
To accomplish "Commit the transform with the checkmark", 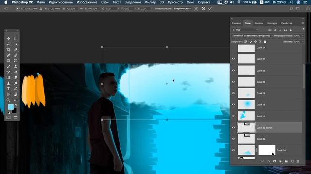I will click(x=210, y=9).
